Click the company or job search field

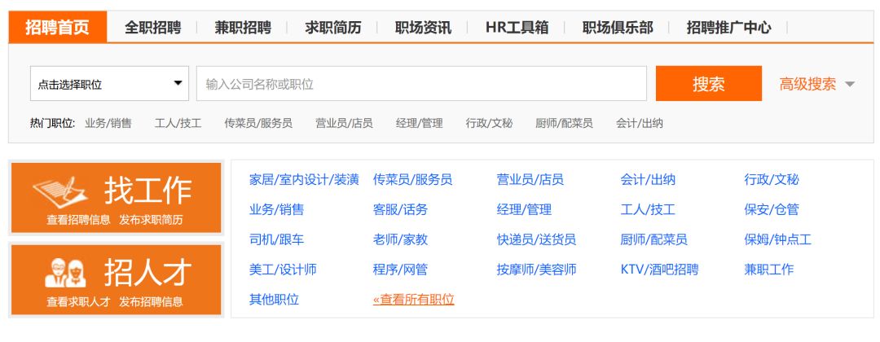[421, 84]
